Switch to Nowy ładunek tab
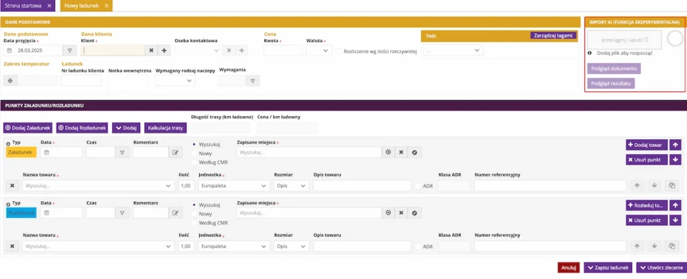687x279 pixels. coord(87,5)
